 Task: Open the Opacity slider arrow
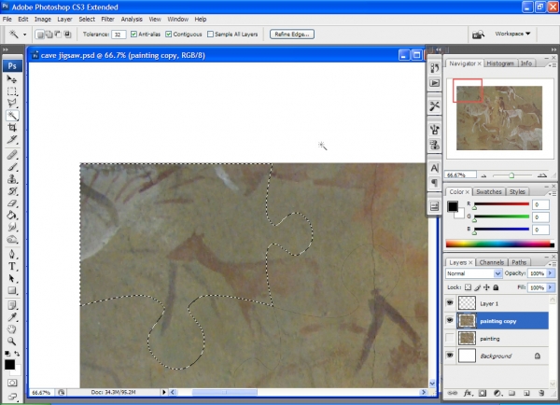pyautogui.click(x=551, y=273)
